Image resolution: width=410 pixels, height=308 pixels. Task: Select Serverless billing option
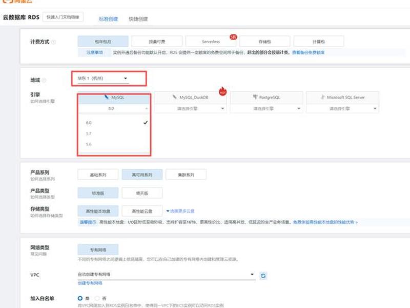[211, 42]
